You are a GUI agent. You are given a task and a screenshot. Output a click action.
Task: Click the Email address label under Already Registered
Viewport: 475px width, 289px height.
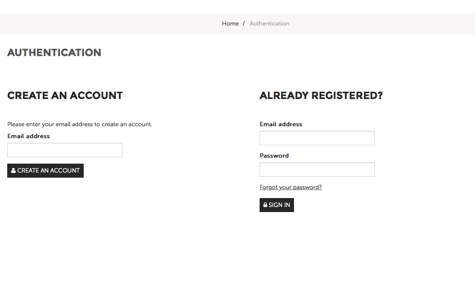(x=281, y=124)
